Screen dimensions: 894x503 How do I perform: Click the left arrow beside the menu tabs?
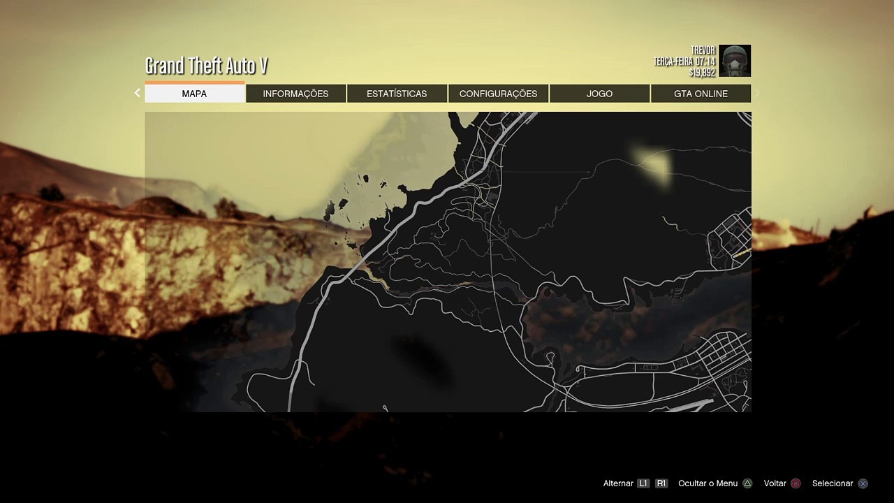tap(138, 93)
